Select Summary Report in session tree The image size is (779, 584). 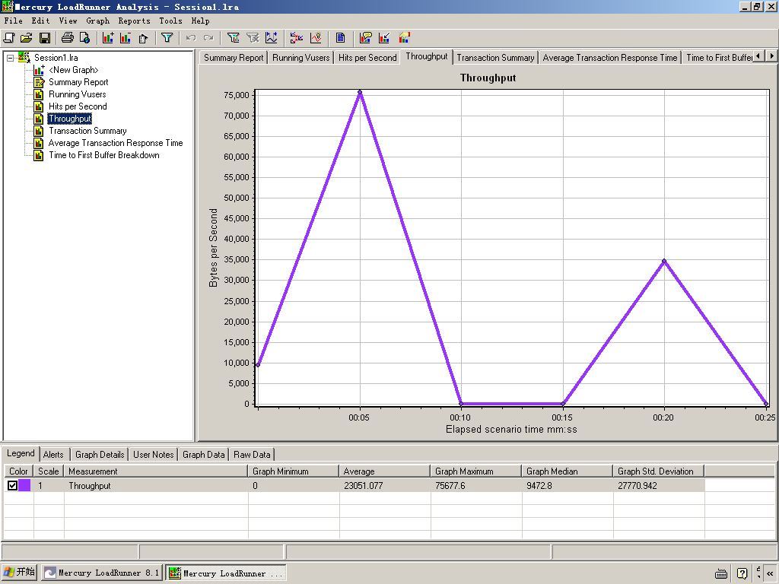click(x=78, y=82)
